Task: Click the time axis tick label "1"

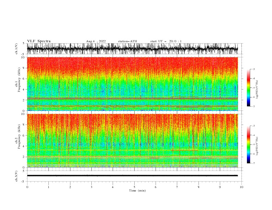Action: [x=48, y=187]
